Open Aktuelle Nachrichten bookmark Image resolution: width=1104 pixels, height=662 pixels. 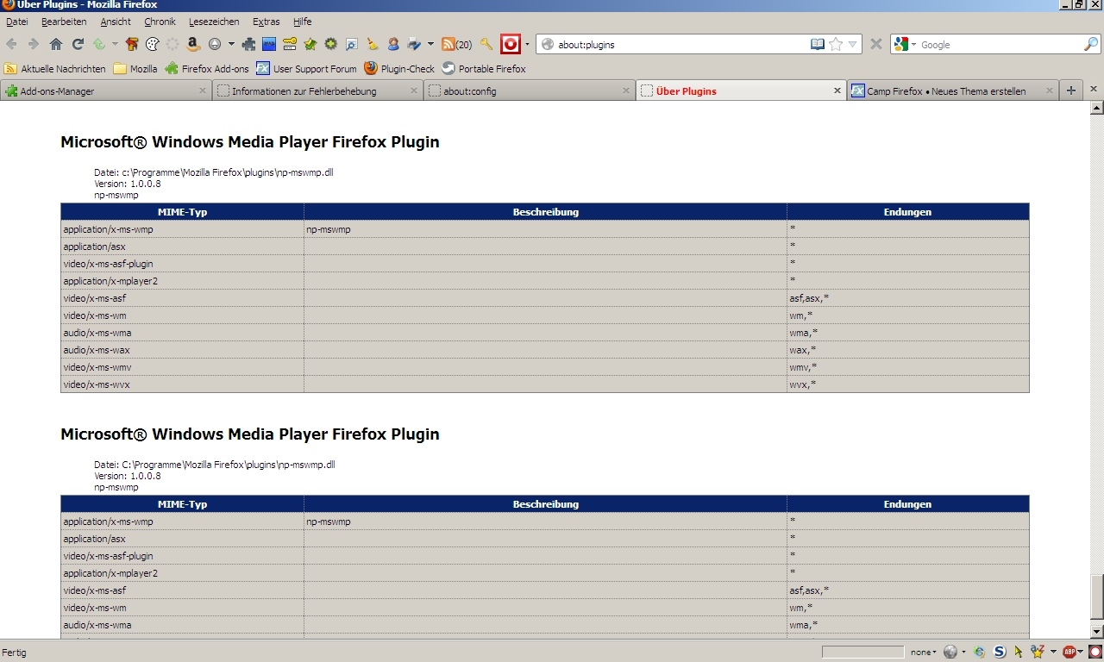pos(55,69)
